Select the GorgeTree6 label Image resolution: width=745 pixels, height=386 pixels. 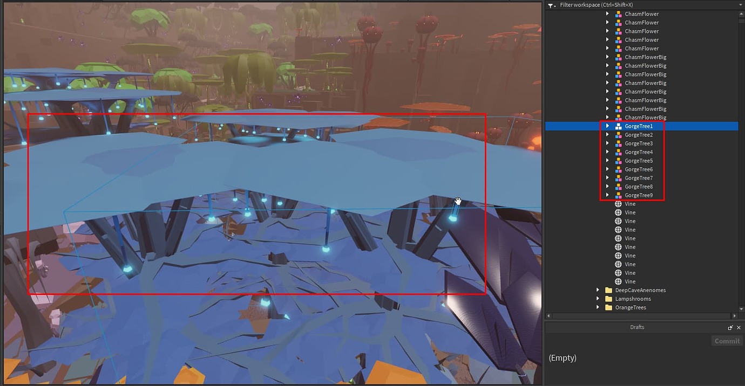coord(639,169)
